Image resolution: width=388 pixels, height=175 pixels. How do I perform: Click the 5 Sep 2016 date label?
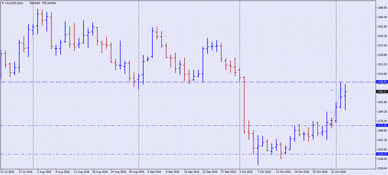coord(155,172)
